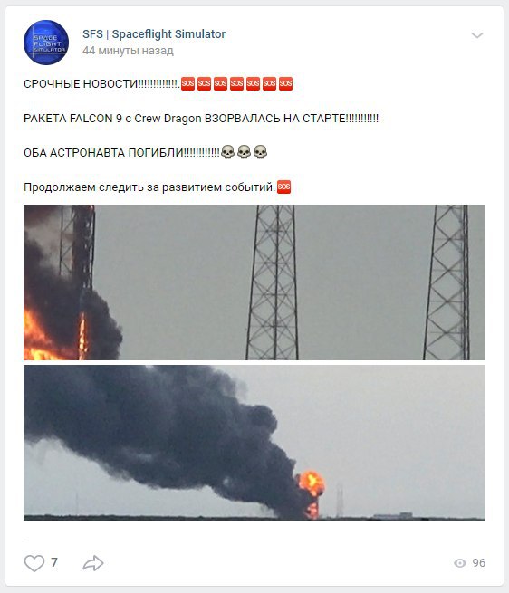Click first SOS emoji after headline

[x=187, y=83]
